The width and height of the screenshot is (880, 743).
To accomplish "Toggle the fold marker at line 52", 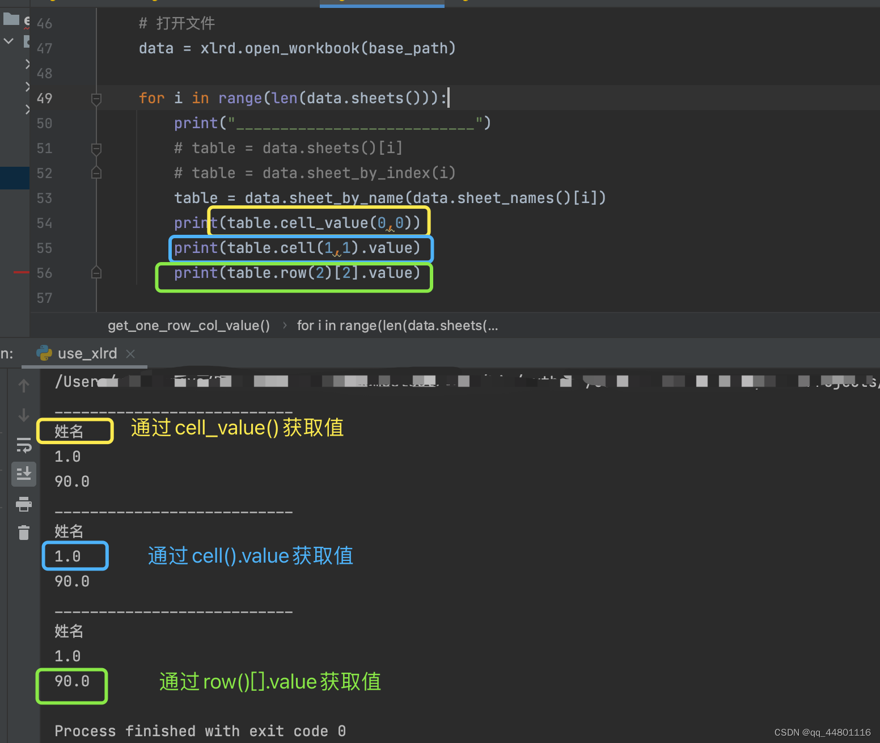I will (96, 172).
